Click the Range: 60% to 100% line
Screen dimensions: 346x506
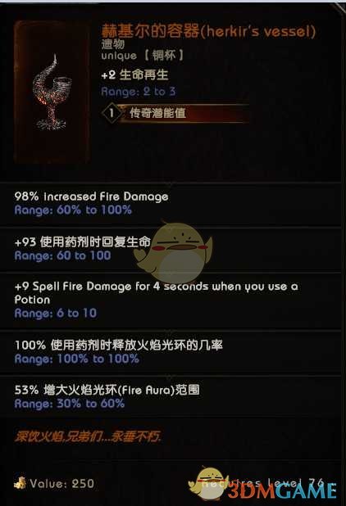pyautogui.click(x=73, y=210)
